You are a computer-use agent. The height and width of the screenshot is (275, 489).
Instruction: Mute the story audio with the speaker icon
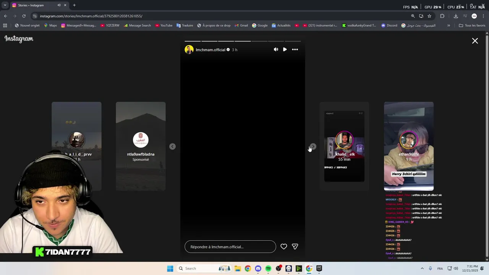pos(276,49)
